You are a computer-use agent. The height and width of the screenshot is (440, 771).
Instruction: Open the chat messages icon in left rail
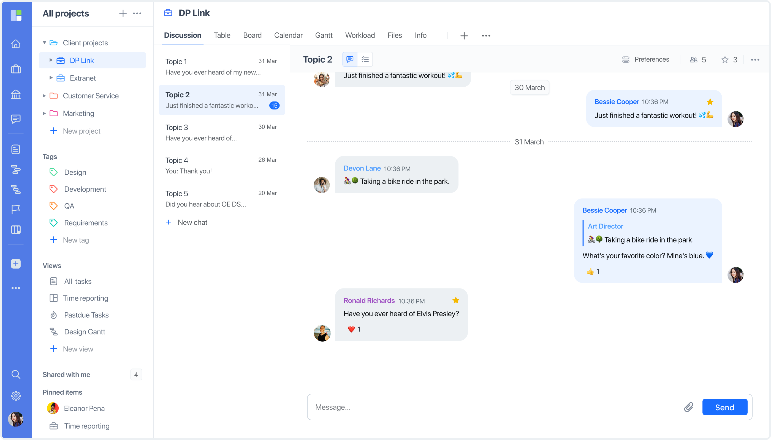pos(16,119)
